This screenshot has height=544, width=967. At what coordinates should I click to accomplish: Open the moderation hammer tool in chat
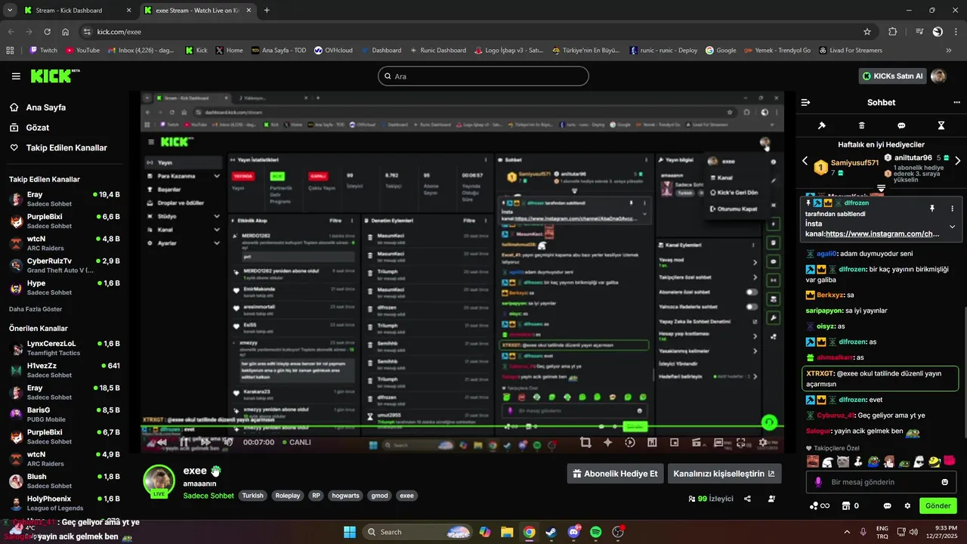(822, 125)
